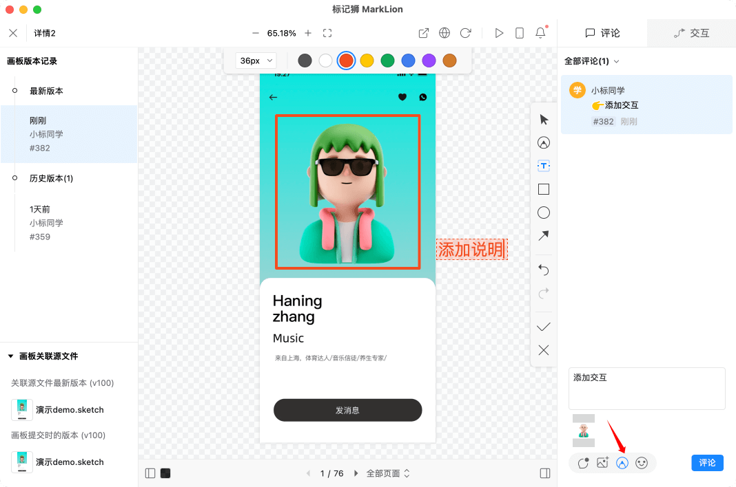The height and width of the screenshot is (487, 736).
Task: Select the rectangle annotation tool
Action: tap(543, 188)
